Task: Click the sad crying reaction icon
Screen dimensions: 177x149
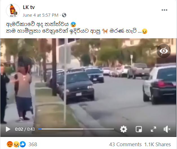Action: (x=16, y=144)
